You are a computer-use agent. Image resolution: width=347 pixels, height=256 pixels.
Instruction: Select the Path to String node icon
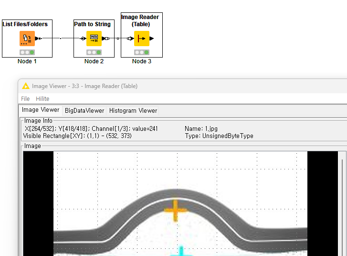[94, 39]
